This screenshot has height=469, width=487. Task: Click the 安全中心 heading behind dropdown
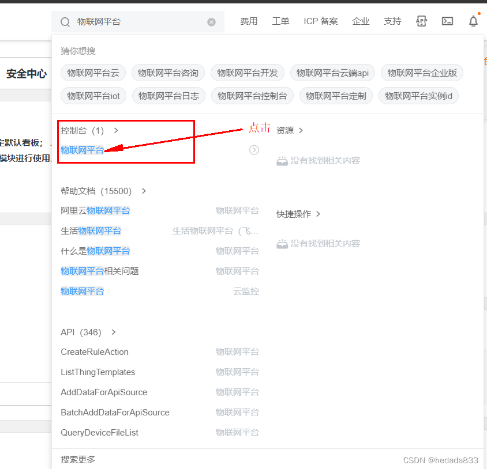click(27, 74)
